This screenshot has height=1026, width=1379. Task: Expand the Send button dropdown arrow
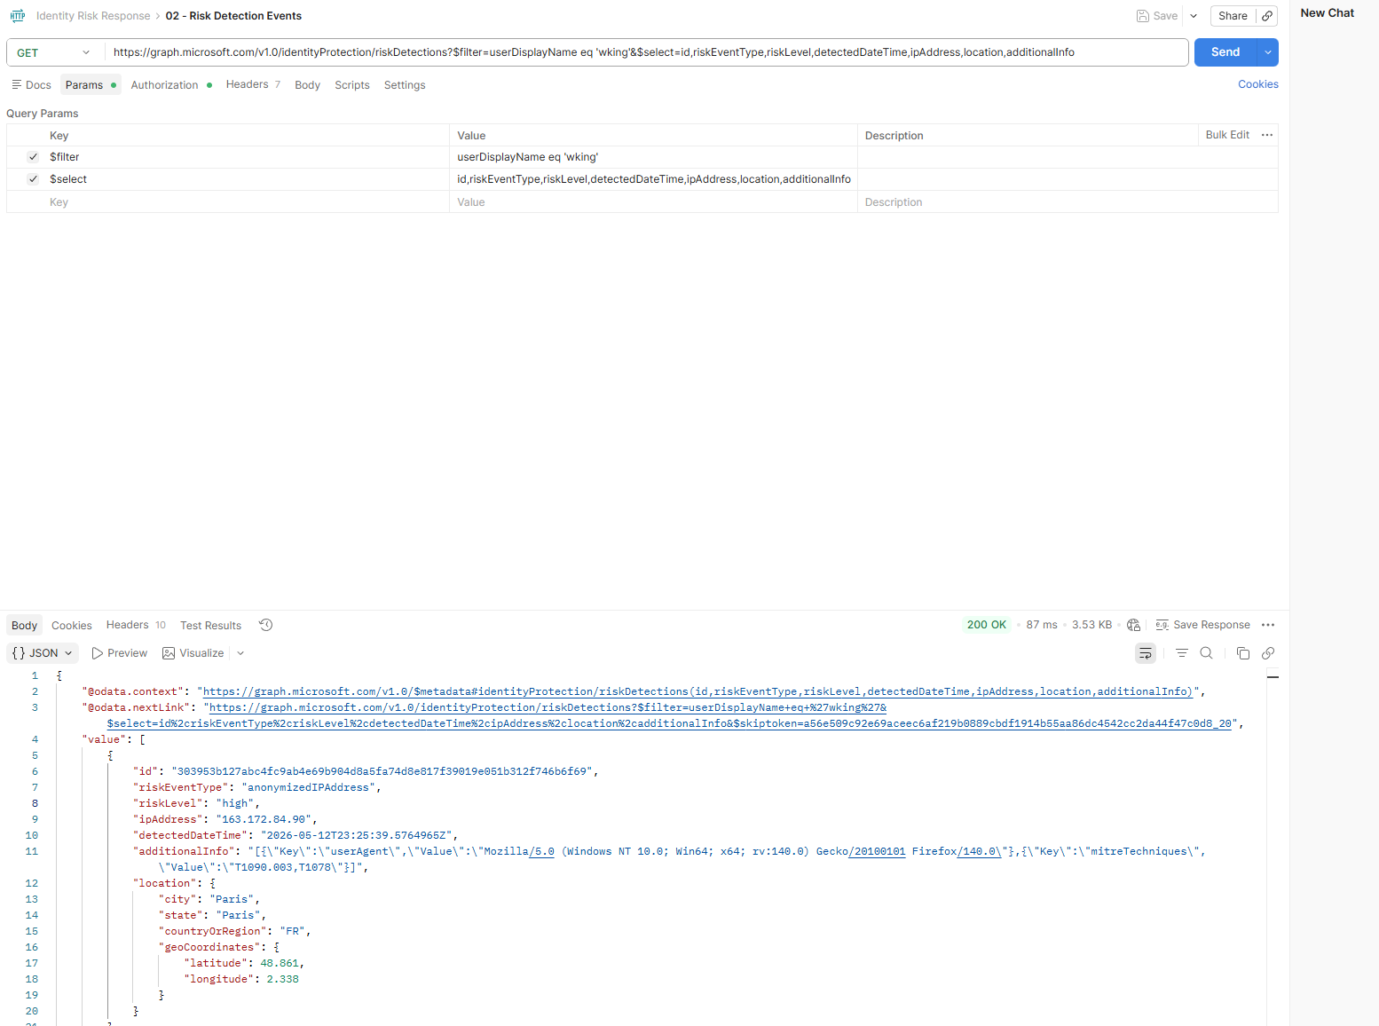(x=1268, y=52)
